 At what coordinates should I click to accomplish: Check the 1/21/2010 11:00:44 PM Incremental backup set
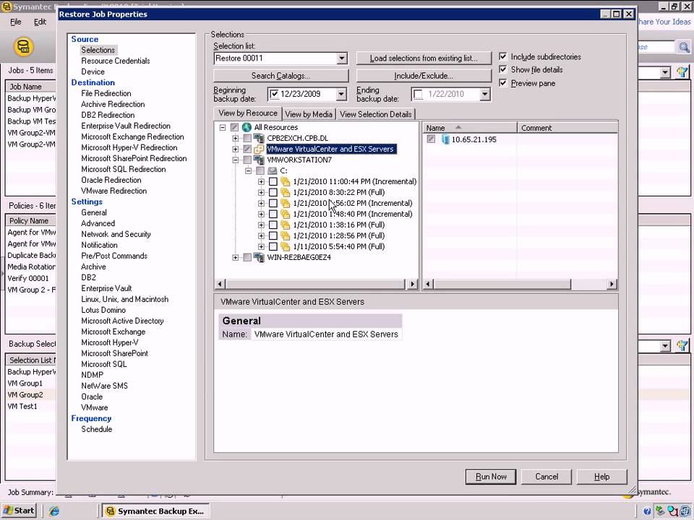(273, 182)
